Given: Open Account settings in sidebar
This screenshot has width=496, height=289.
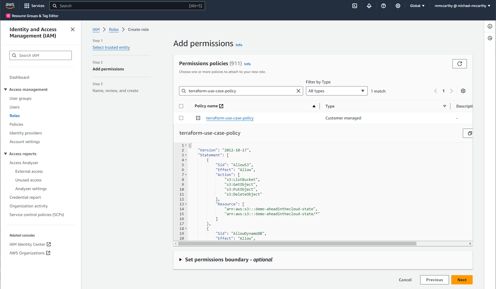Looking at the screenshot, I should (x=25, y=142).
